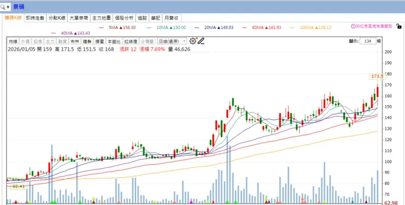Open the 月營收 tab
Screen dimensions: 405x205
point(172,18)
